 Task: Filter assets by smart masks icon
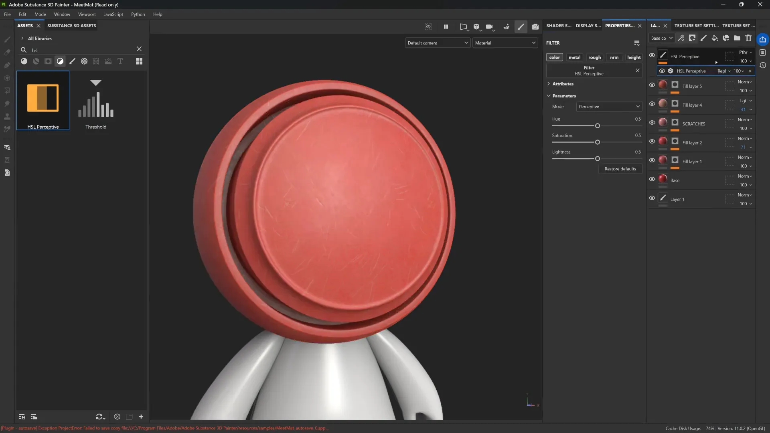(x=48, y=61)
